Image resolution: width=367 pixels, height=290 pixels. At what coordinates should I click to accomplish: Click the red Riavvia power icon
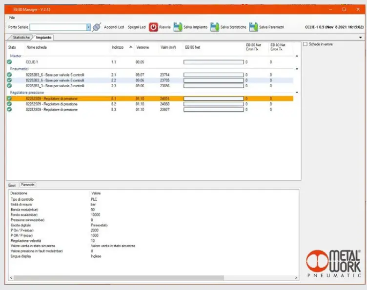click(x=154, y=27)
